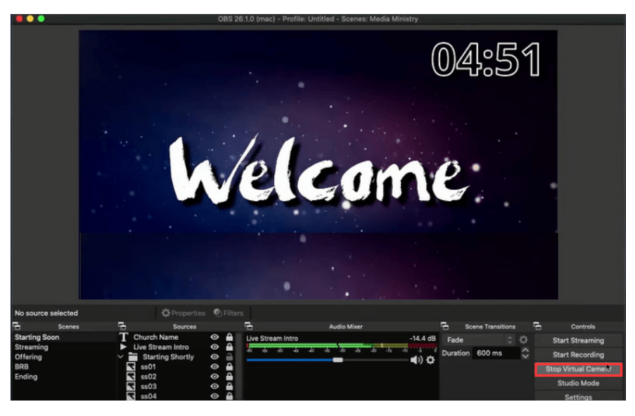This screenshot has width=635, height=416.
Task: Click the -14.4 dB level readout
Action: tap(423, 338)
